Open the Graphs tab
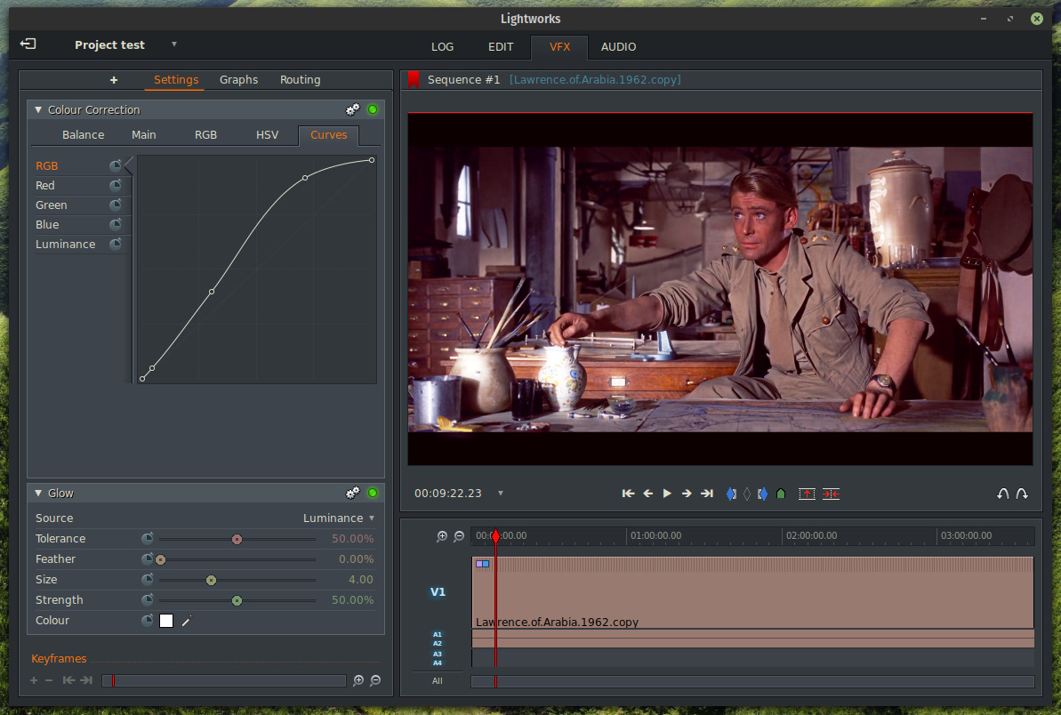This screenshot has width=1061, height=715. [239, 80]
